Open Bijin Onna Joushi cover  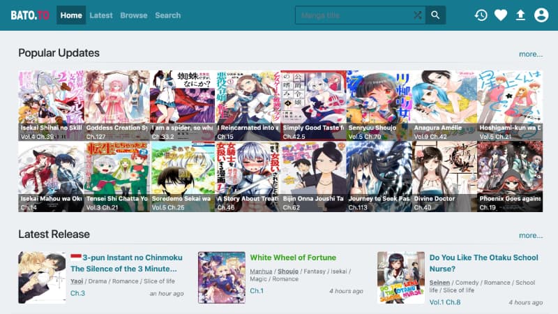[313, 177]
